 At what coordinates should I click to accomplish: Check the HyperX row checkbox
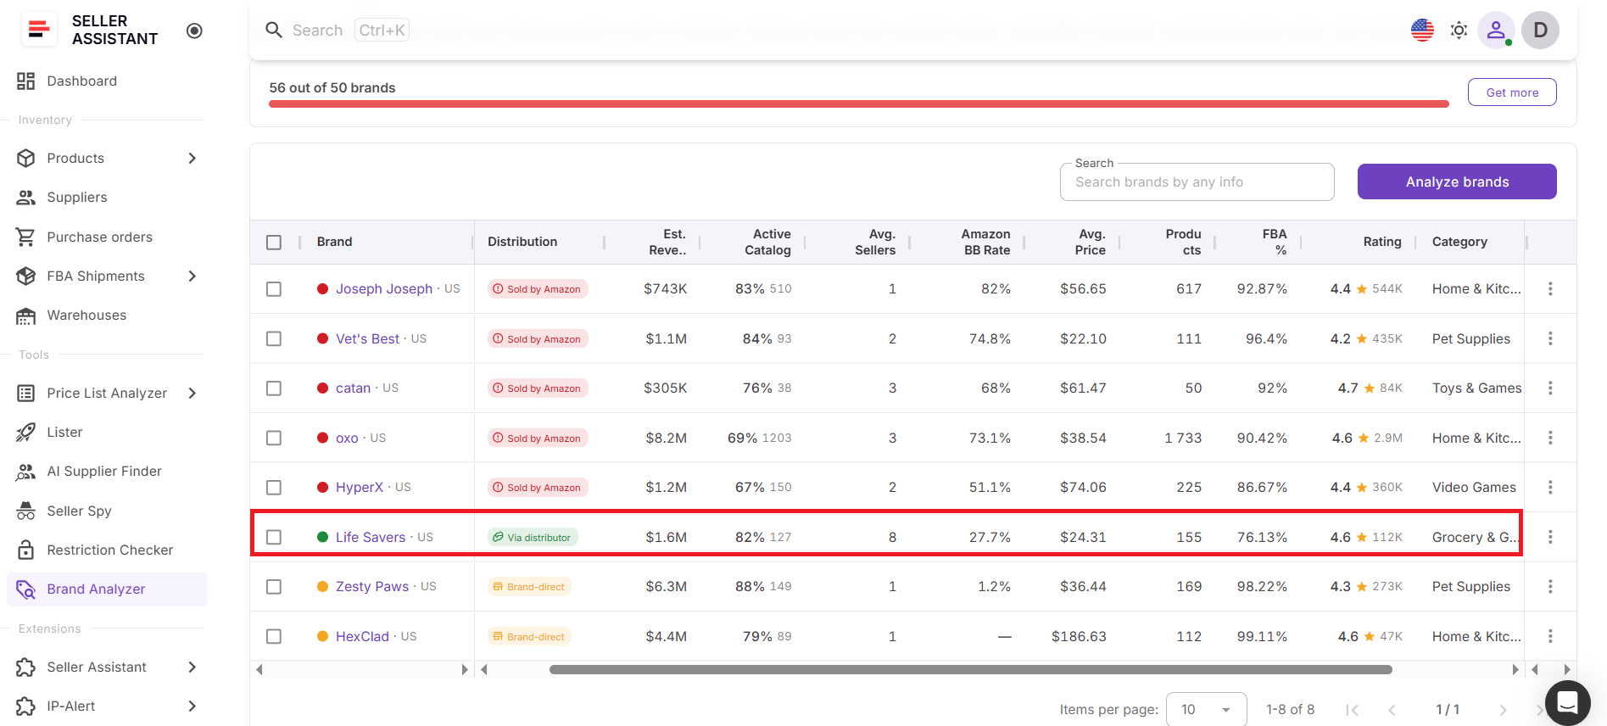click(274, 488)
